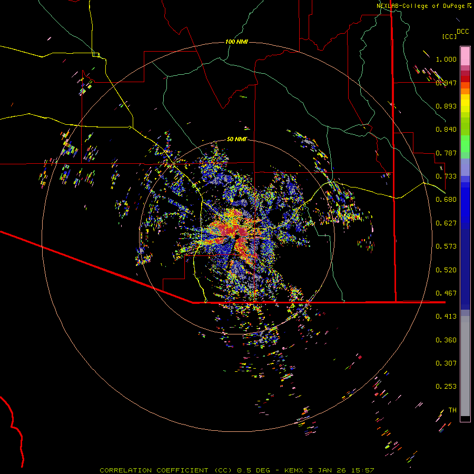Click the 0.840 legend value
Image resolution: width=474 pixels, height=474 pixels.
coord(446,130)
